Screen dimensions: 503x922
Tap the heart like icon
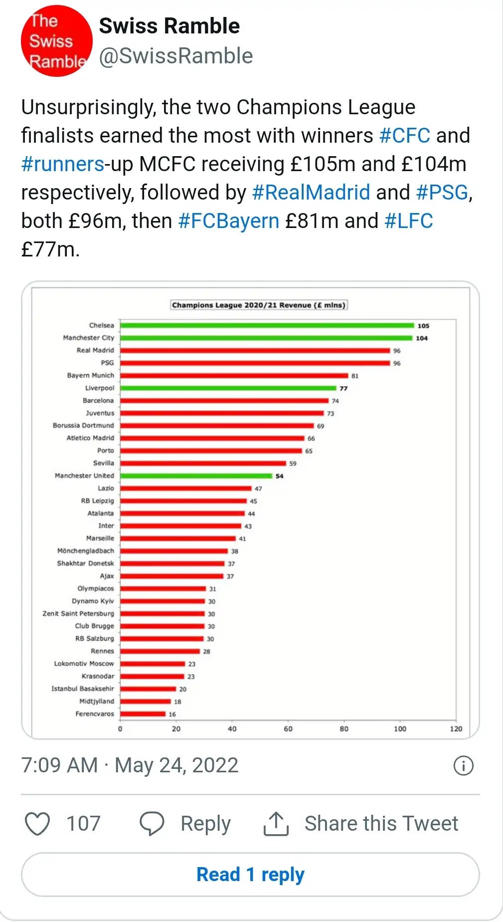pyautogui.click(x=37, y=824)
